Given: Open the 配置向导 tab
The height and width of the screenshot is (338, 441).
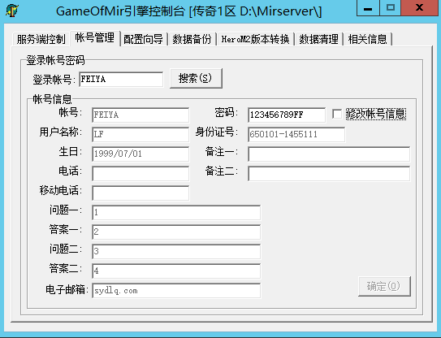Looking at the screenshot, I should coord(144,39).
